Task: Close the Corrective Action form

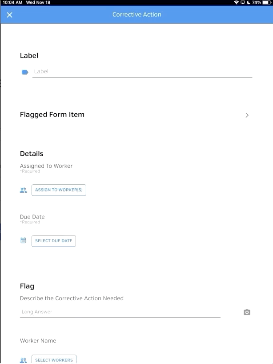Action: [9, 15]
